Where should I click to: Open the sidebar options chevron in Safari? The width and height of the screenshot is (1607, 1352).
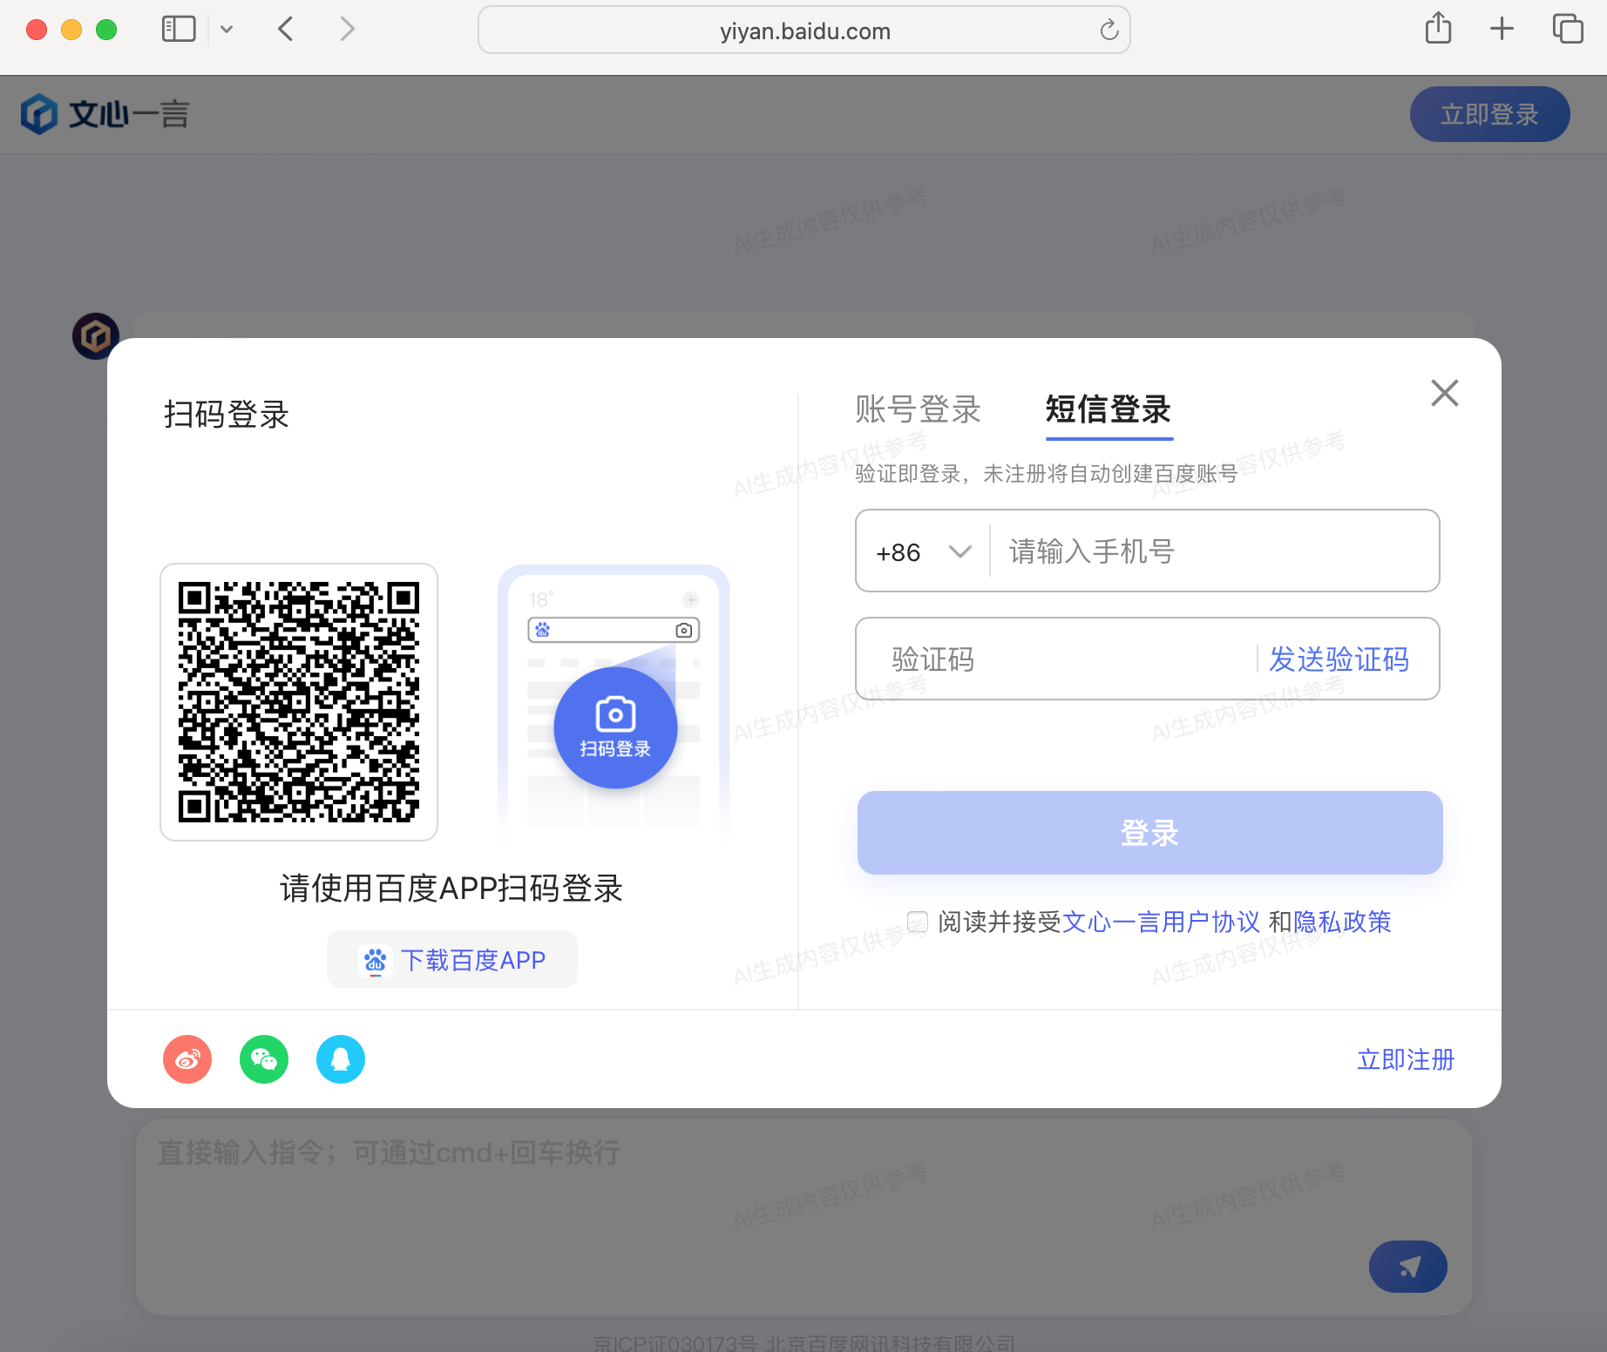pos(227,30)
